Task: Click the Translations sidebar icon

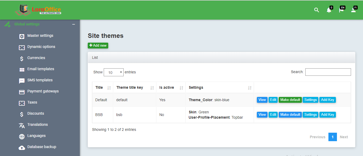Action: click(22, 126)
